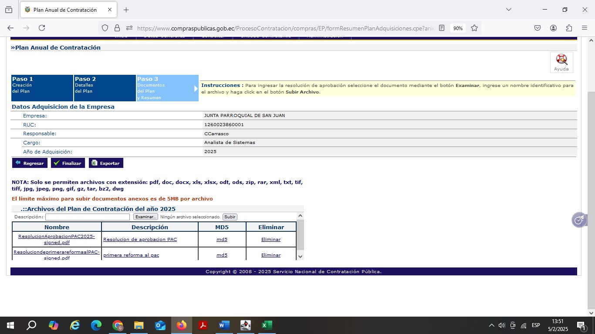Click Eliminar for primera reforma al pac
This screenshot has width=595, height=334.
pos(270,255)
